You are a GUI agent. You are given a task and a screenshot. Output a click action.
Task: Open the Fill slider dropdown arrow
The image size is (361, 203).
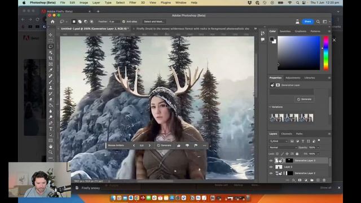click(318, 154)
